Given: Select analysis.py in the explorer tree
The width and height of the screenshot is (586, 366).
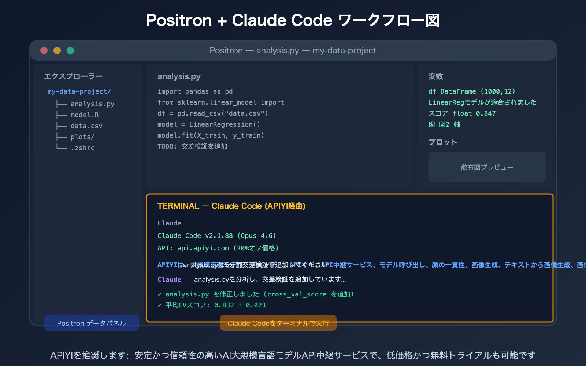Looking at the screenshot, I should [92, 104].
